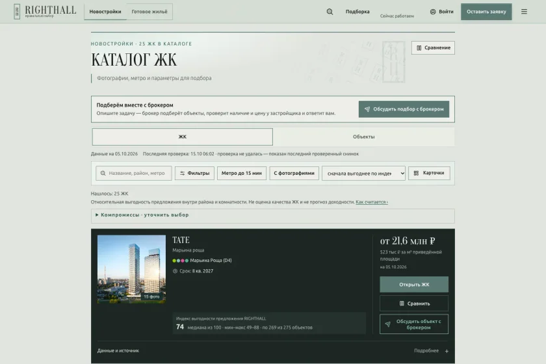Open the hamburger menu icon
Image resolution: width=546 pixels, height=364 pixels.
[524, 12]
